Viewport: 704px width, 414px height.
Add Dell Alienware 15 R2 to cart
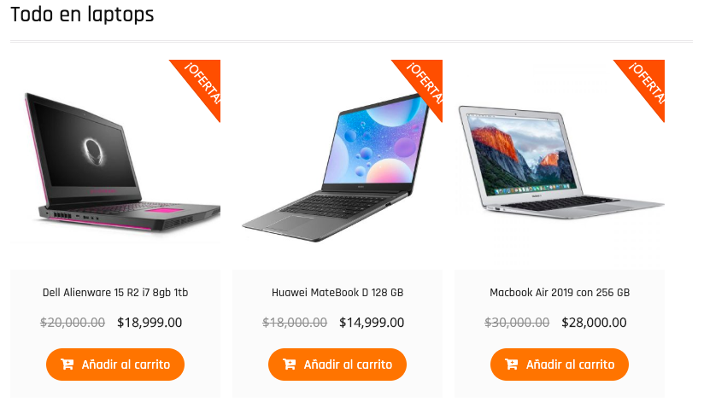[115, 364]
